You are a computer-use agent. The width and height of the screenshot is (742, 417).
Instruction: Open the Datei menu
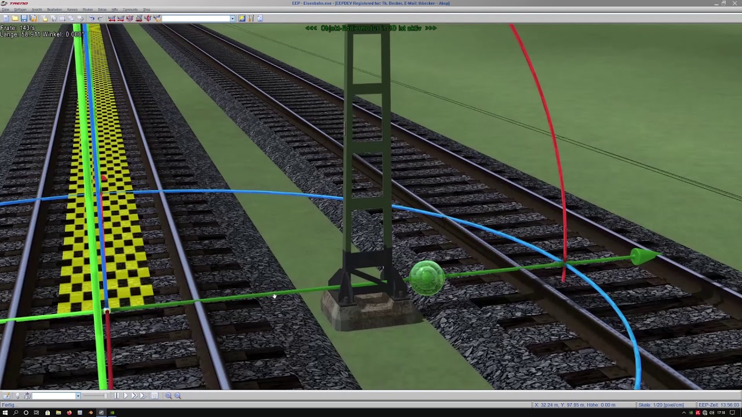pyautogui.click(x=5, y=10)
